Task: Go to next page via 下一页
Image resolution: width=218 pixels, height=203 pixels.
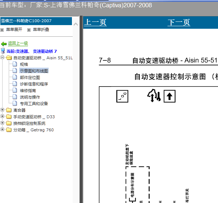Action: (x=179, y=23)
